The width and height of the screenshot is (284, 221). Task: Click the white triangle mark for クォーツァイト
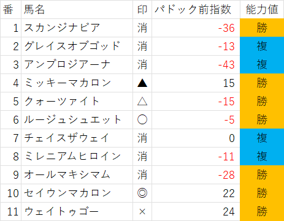[142, 102]
